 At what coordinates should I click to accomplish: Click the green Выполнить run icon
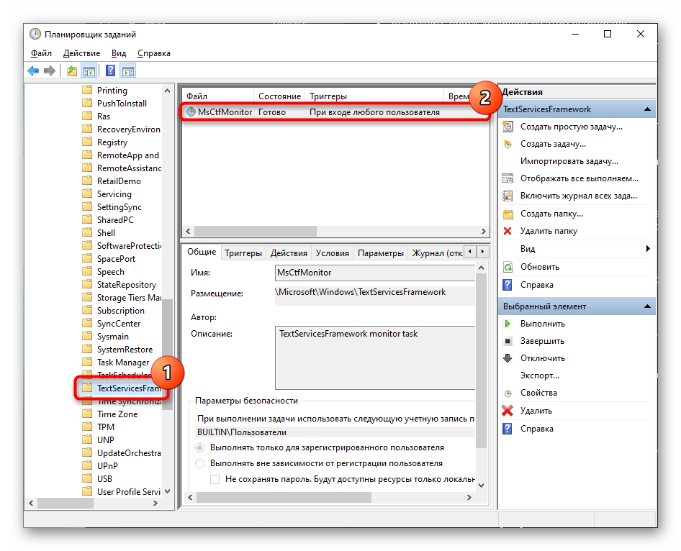[508, 324]
